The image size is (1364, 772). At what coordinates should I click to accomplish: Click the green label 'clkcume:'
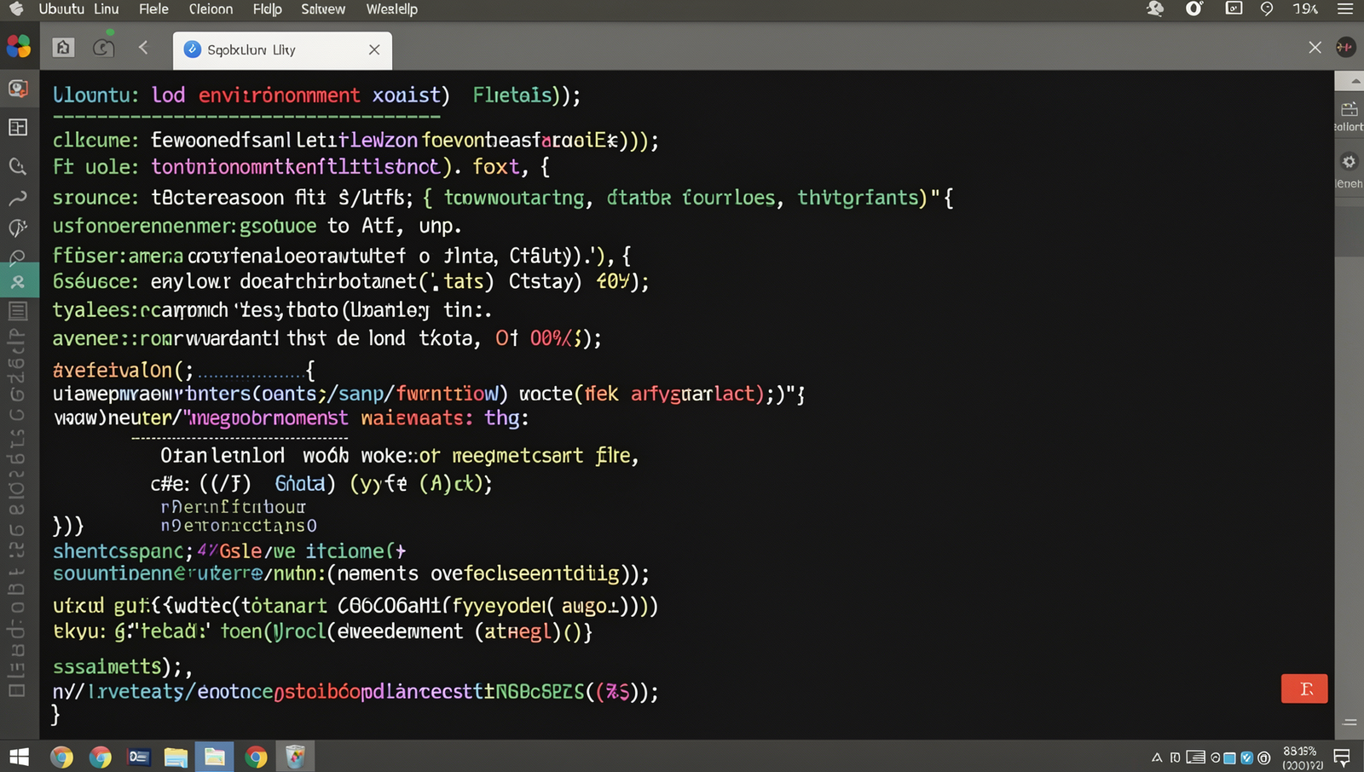click(95, 141)
